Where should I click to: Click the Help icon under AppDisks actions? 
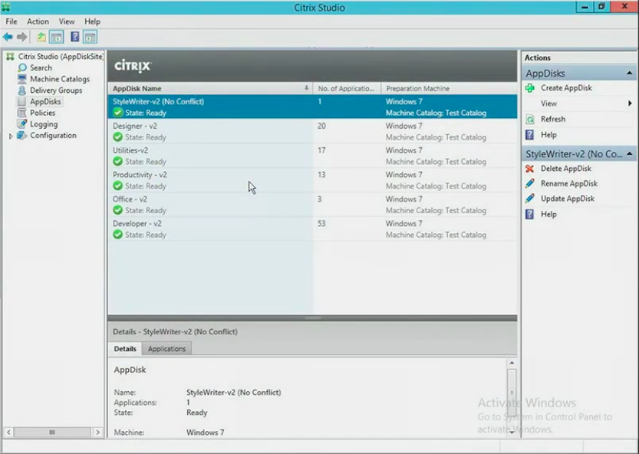(x=530, y=135)
